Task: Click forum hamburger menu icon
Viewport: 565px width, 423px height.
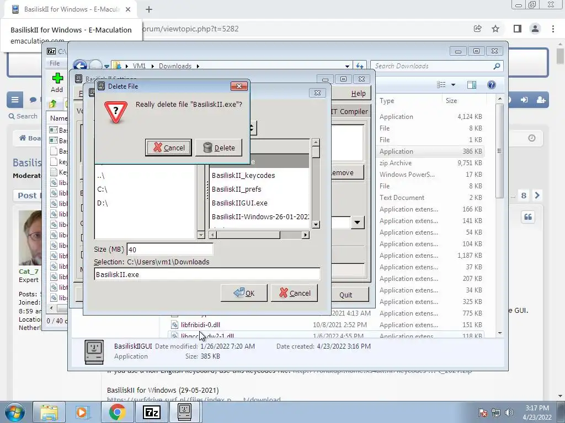Action: pyautogui.click(x=15, y=100)
